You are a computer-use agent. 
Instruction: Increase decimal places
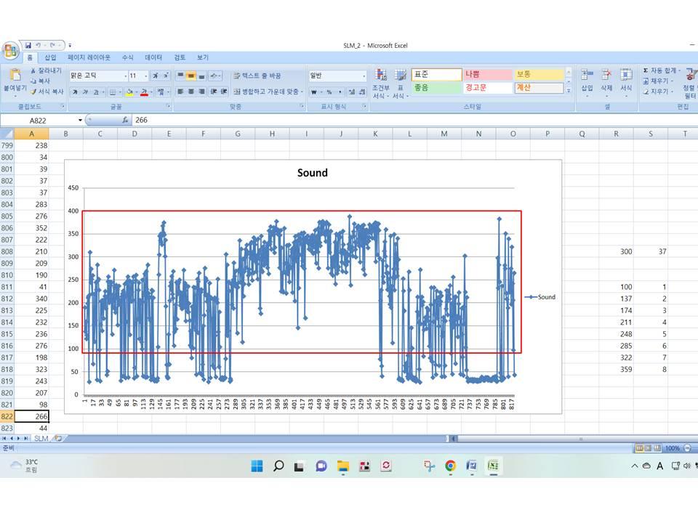coord(352,92)
